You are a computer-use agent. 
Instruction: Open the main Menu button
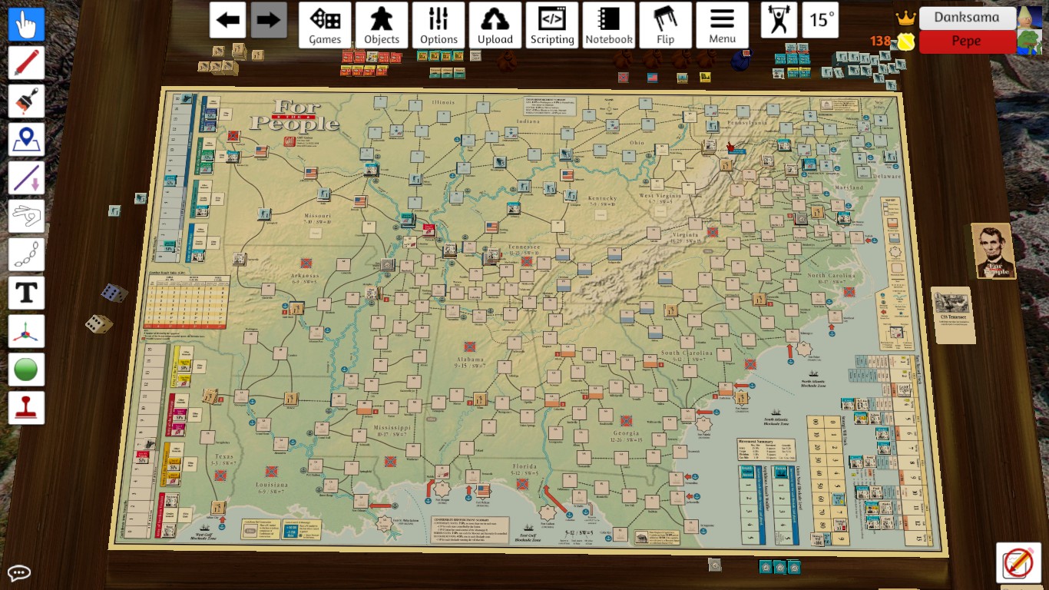tap(723, 25)
